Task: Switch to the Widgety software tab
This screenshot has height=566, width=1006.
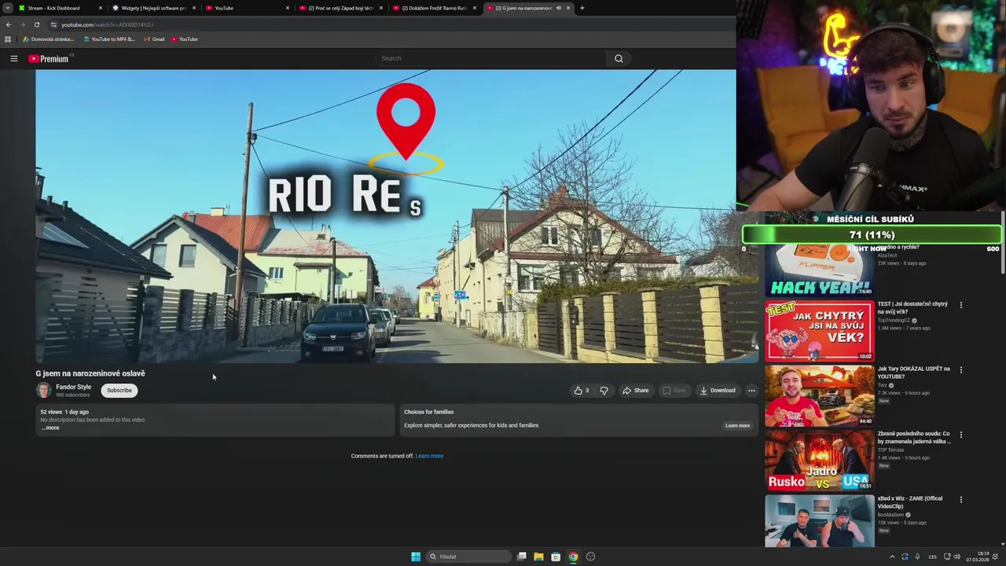Action: point(153,8)
